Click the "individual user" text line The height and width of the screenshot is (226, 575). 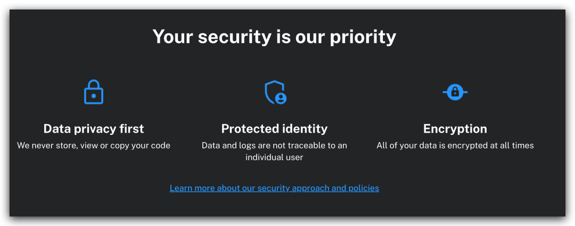274,157
